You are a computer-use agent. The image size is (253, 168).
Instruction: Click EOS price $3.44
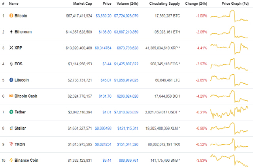coord(107,64)
